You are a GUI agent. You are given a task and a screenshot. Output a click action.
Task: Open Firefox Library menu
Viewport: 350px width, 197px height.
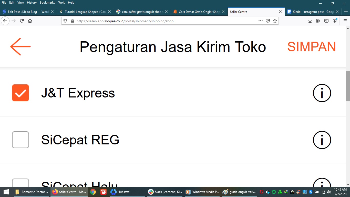click(x=318, y=21)
